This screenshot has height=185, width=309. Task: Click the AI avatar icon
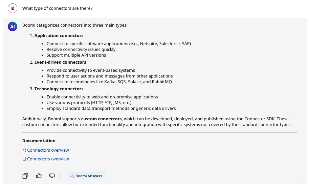(x=13, y=27)
